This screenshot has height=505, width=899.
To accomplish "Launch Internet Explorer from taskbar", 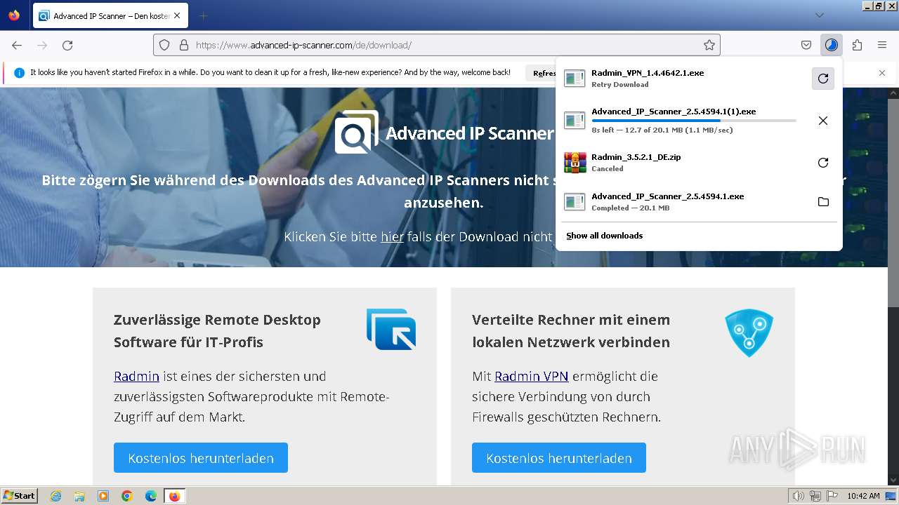I will coord(55,496).
